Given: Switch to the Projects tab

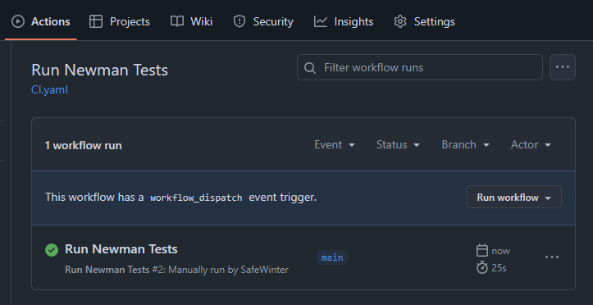Looking at the screenshot, I should [x=120, y=21].
